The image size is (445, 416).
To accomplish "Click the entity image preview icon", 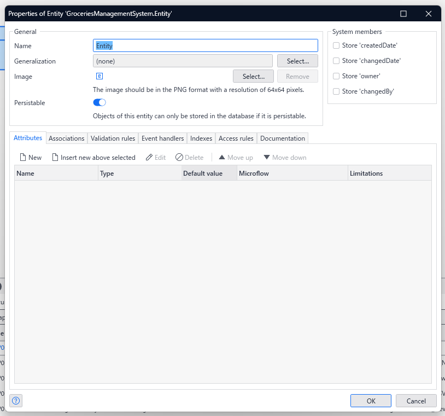I will coord(99,76).
